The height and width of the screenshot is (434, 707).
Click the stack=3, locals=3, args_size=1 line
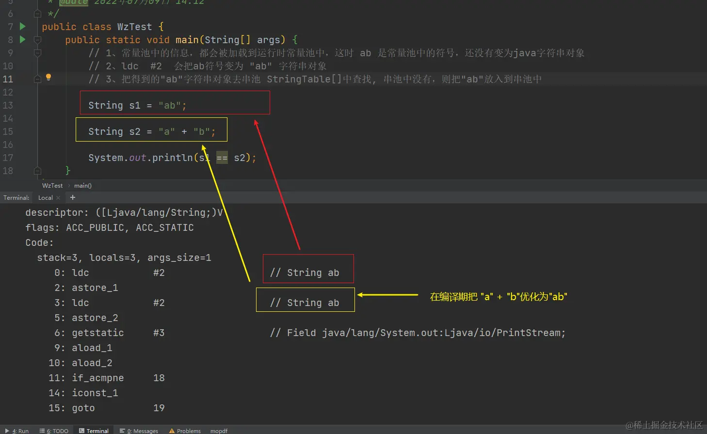tap(124, 257)
